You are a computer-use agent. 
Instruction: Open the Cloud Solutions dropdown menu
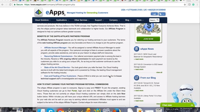[x=43, y=20]
